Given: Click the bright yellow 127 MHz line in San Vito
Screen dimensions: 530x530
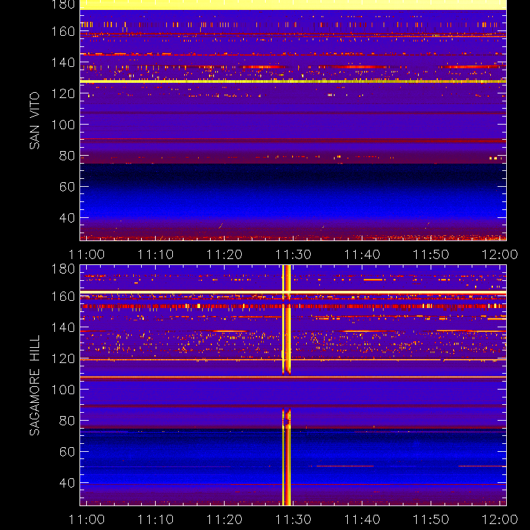Looking at the screenshot, I should 293,81.
